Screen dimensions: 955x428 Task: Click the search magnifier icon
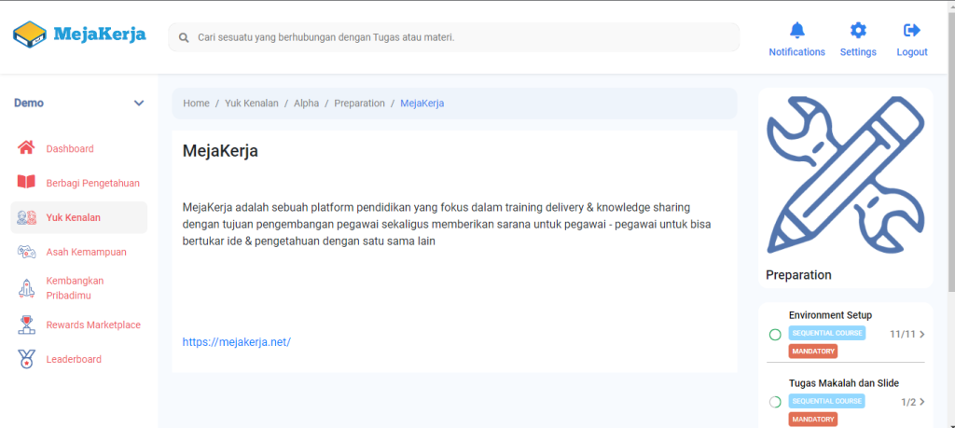pyautogui.click(x=184, y=37)
